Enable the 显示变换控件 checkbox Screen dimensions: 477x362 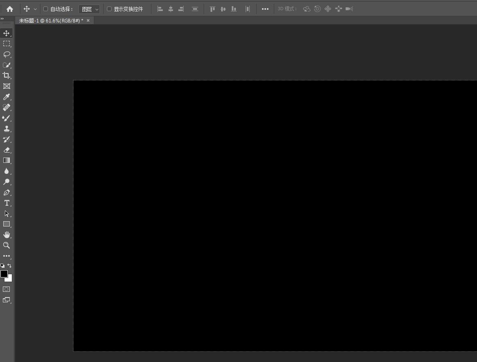pyautogui.click(x=109, y=9)
